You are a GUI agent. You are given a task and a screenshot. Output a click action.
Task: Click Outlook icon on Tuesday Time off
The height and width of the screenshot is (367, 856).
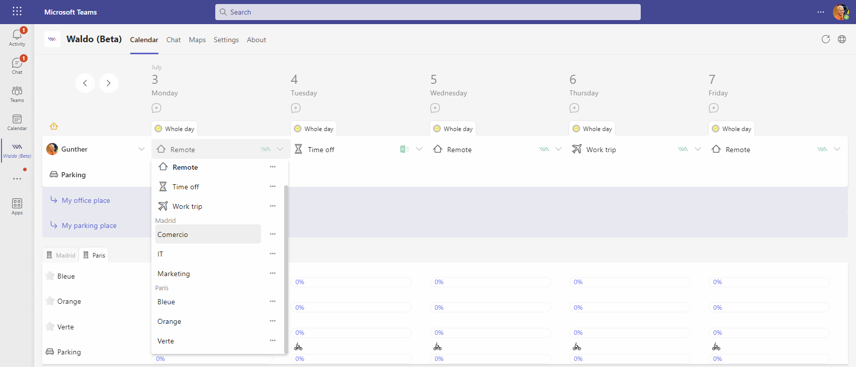[x=404, y=149]
